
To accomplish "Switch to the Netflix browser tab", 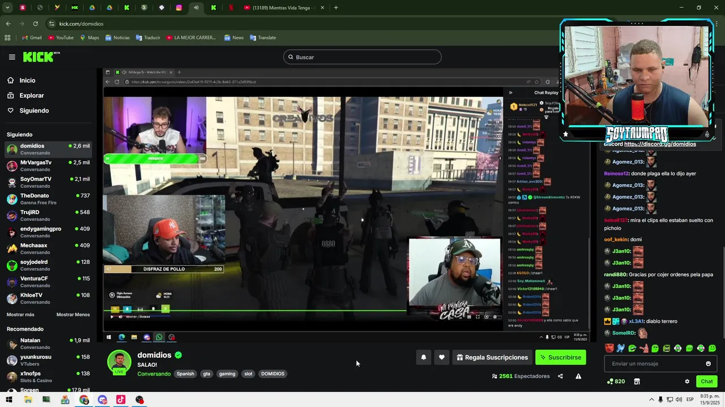I will 231,8.
